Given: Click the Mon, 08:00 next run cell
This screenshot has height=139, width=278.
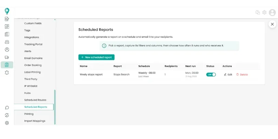Looking at the screenshot, I should coord(192,73).
